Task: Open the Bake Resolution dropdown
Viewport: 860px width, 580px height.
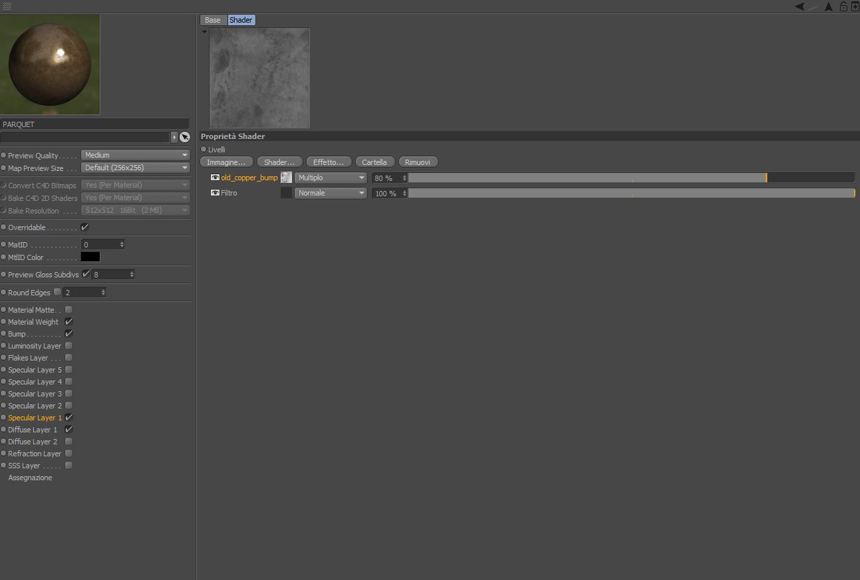Action: [136, 210]
